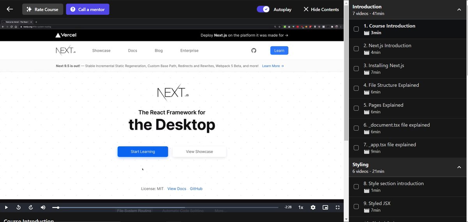Click the video icon under Next.js Introduction
The width and height of the screenshot is (468, 222).
[366, 53]
